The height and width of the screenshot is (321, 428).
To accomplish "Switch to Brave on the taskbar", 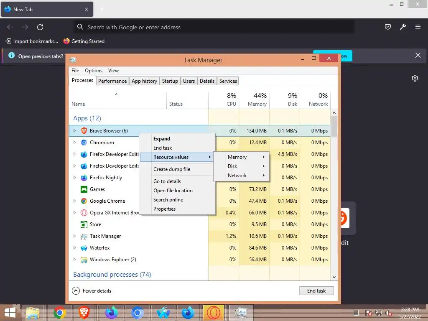I will click(x=84, y=313).
